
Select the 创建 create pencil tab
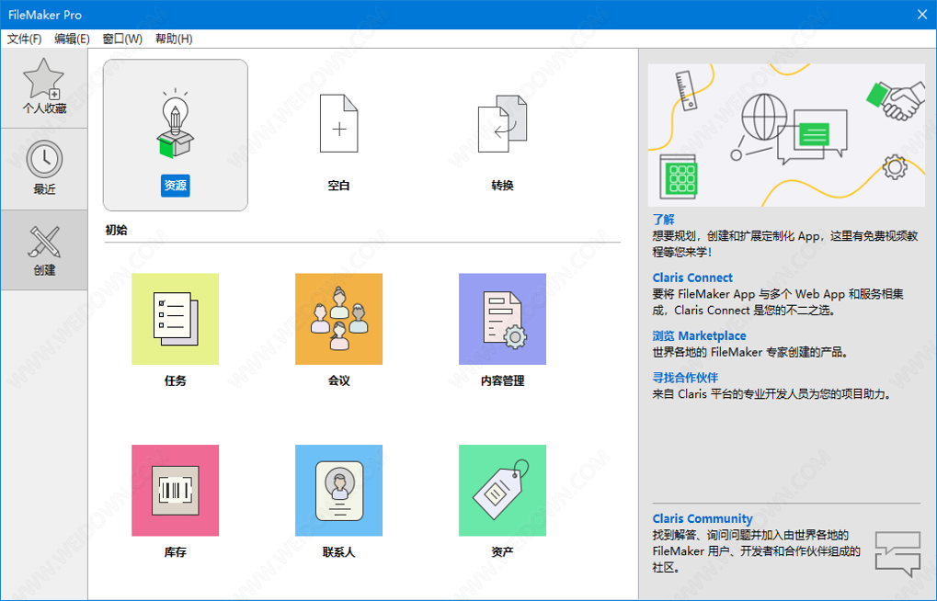(x=44, y=250)
